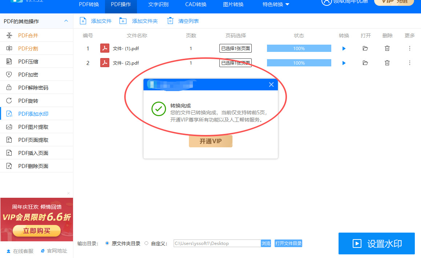Click the 立即购买 banner button
Viewport: 421px width, 258px height.
[37, 231]
